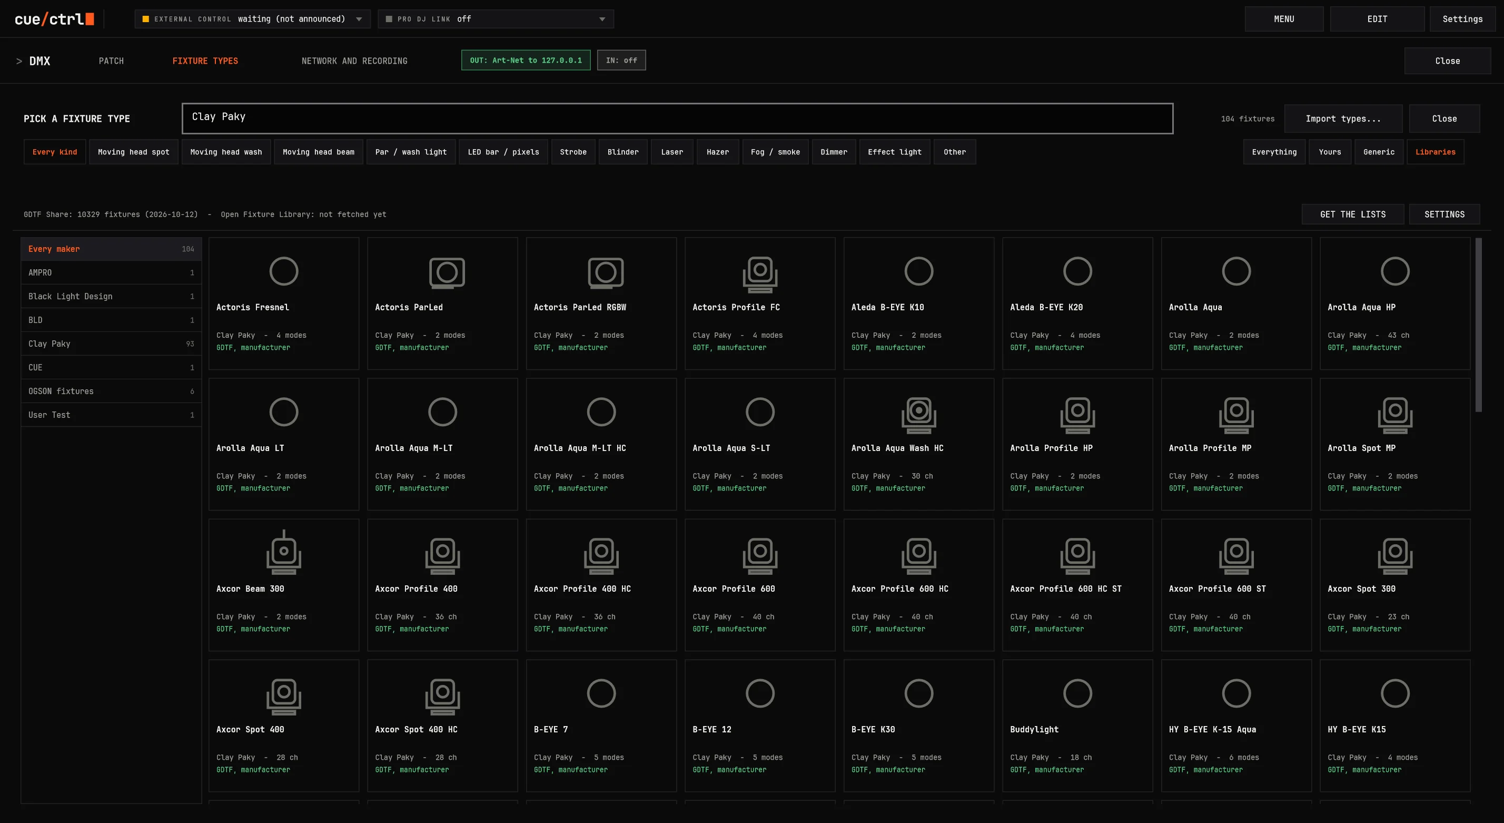Select Black Light Design maker
The height and width of the screenshot is (823, 1504).
coord(111,296)
